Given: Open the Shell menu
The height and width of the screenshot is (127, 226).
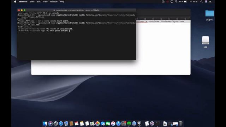Looking at the screenshot, I should [x=32, y=1].
